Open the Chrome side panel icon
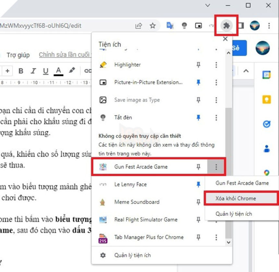The height and width of the screenshot is (272, 279). coord(241,26)
